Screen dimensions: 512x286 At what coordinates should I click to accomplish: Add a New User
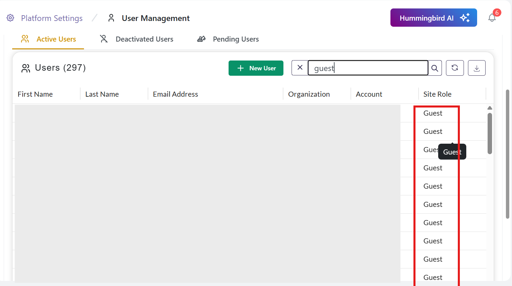point(256,68)
